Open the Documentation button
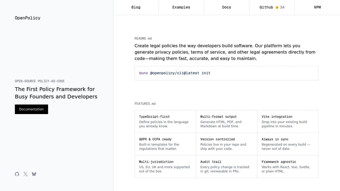Image resolution: width=340 pixels, height=191 pixels. pyautogui.click(x=31, y=109)
